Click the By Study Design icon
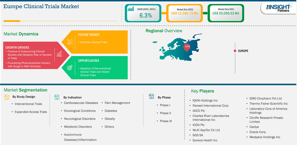Image resolution: width=297 pixels, height=148 pixels. coord(6,97)
